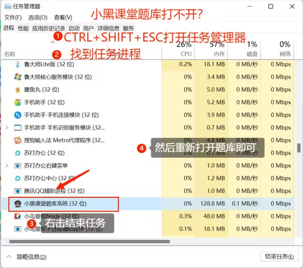This screenshot has width=303, height=268.
Task: Click the horizontal scrollbar thumb
Action: (90, 241)
